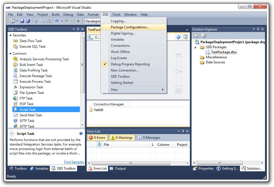
Task: Collapse the Common group
Action: coord(10,54)
